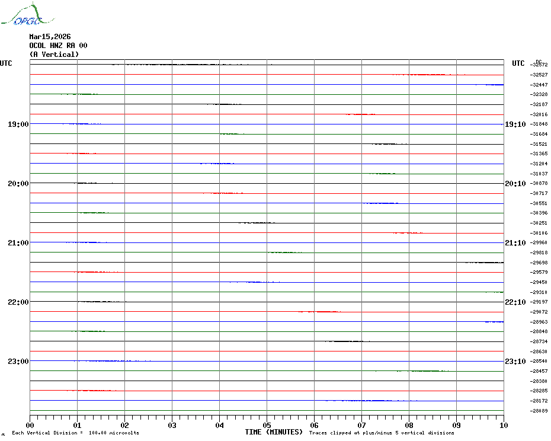Click the Traces clipped footnote text
Image resolution: width=551 pixels, height=441 pixels.
(382, 433)
